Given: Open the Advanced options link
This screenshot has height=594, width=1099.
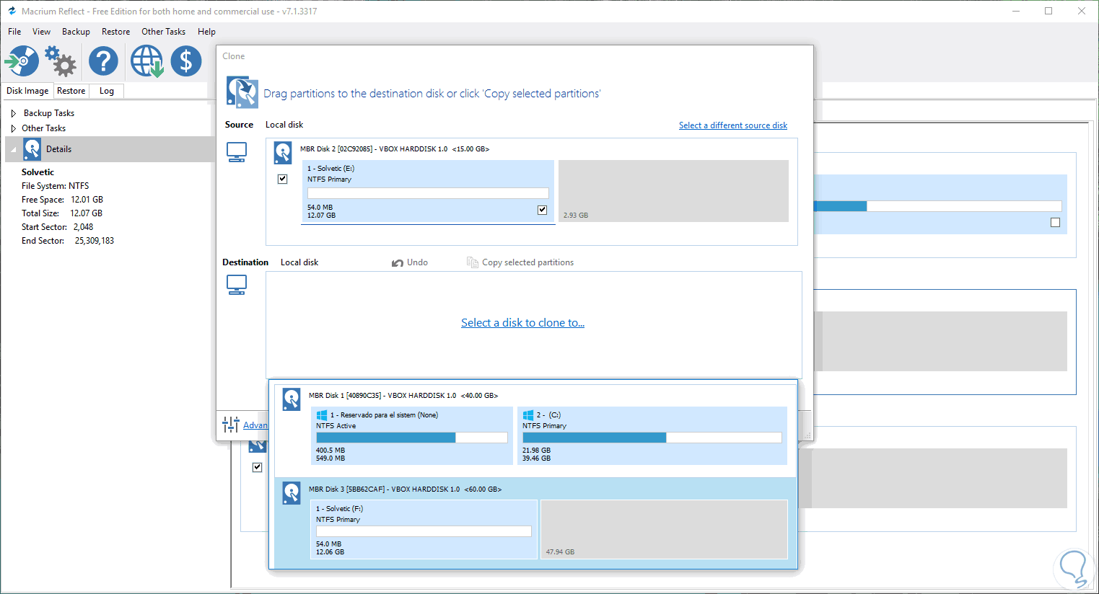Looking at the screenshot, I should (255, 425).
